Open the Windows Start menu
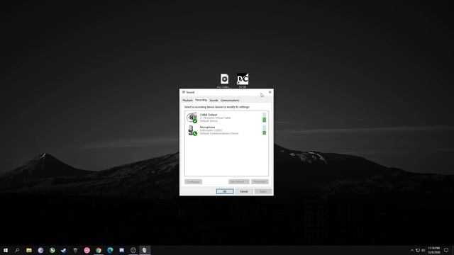The width and height of the screenshot is (454, 255). (6, 250)
